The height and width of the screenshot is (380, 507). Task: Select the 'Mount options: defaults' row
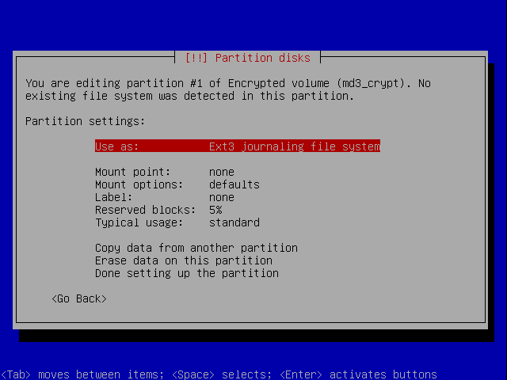point(177,184)
